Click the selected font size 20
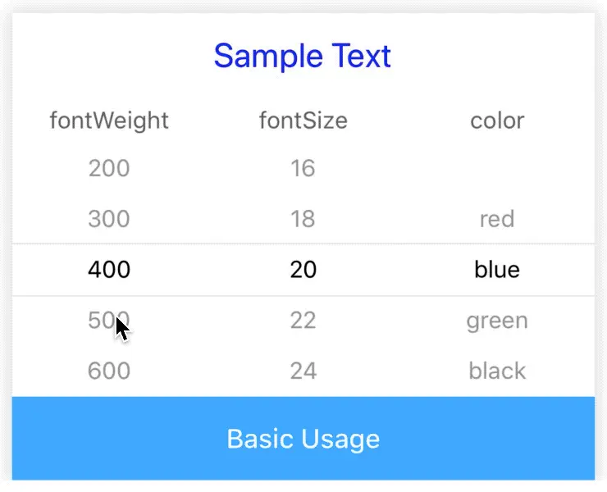 303,269
